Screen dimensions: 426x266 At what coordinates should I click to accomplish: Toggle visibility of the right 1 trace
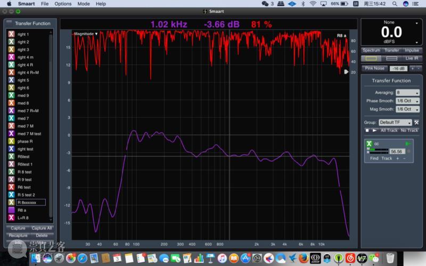click(11, 34)
